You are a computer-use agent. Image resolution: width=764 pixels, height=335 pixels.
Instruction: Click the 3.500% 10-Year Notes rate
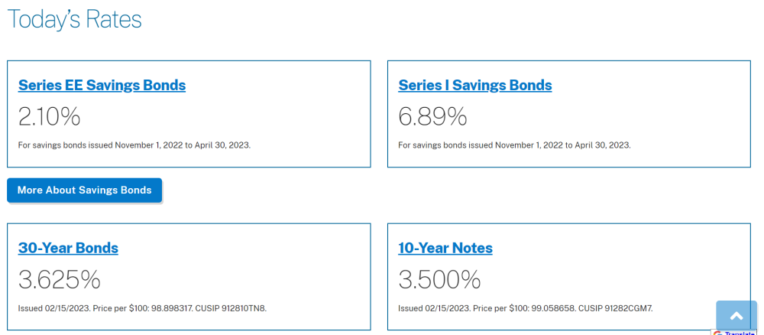[439, 279]
